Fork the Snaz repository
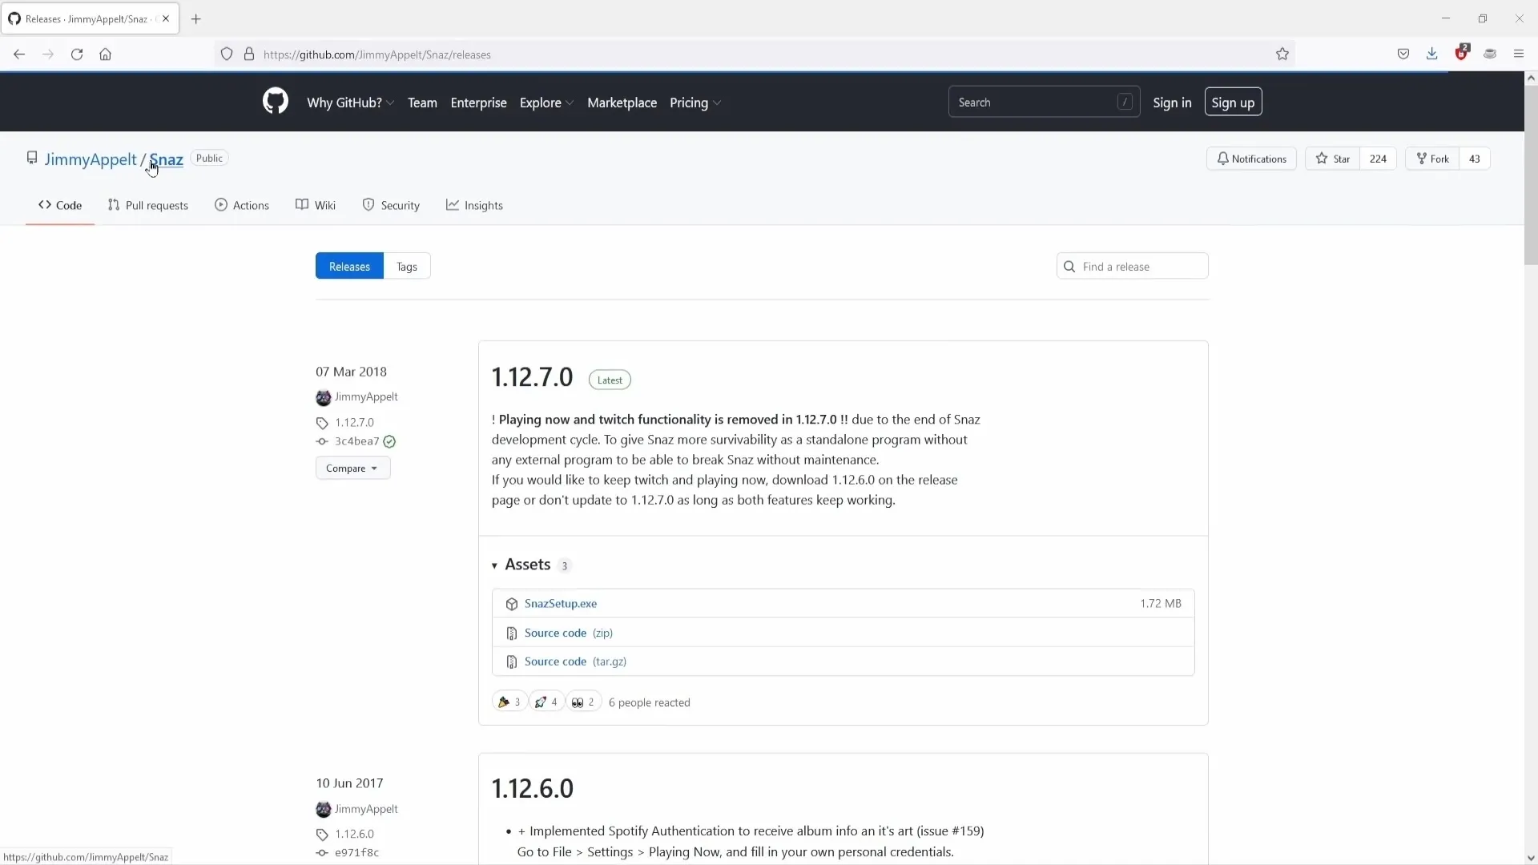Image resolution: width=1538 pixels, height=865 pixels. coord(1432,159)
